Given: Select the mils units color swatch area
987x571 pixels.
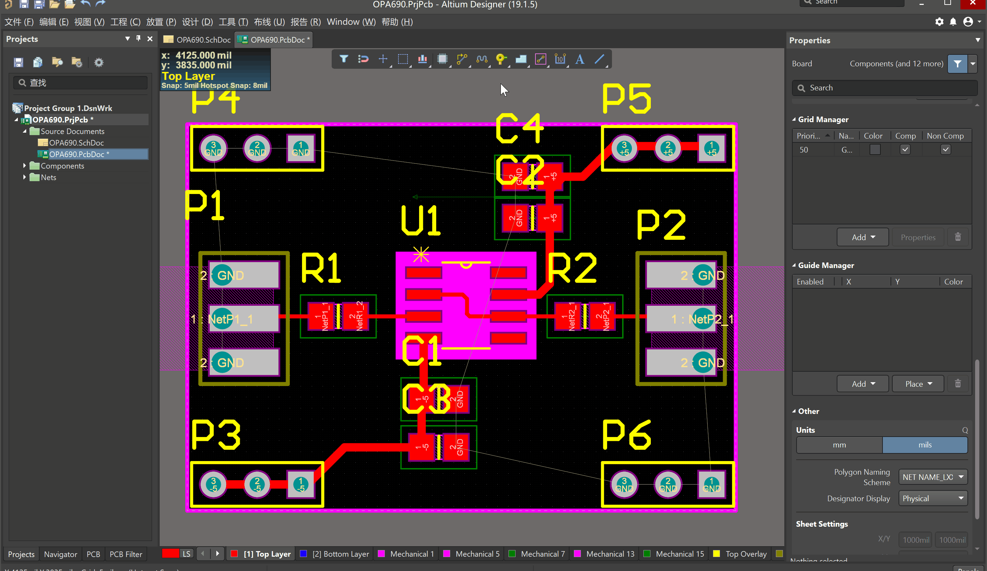Looking at the screenshot, I should point(924,445).
